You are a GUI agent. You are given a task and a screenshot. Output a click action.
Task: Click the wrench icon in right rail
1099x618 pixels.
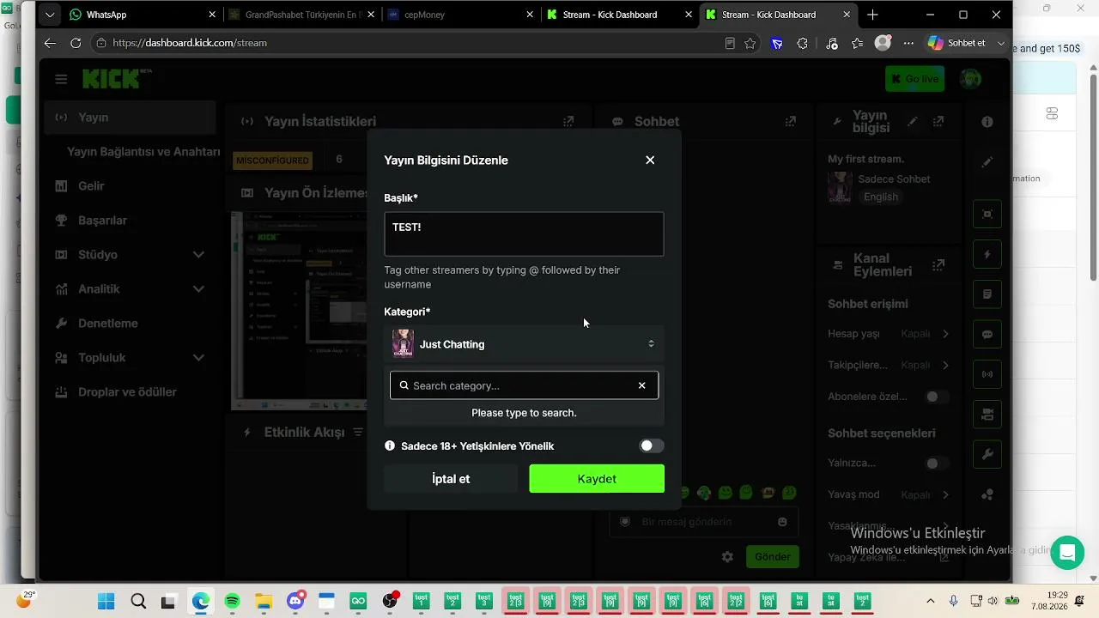(987, 454)
